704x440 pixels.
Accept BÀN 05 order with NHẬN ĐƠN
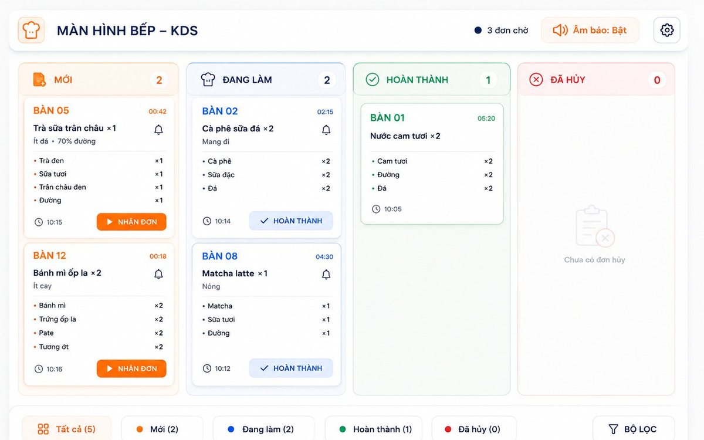pos(131,222)
